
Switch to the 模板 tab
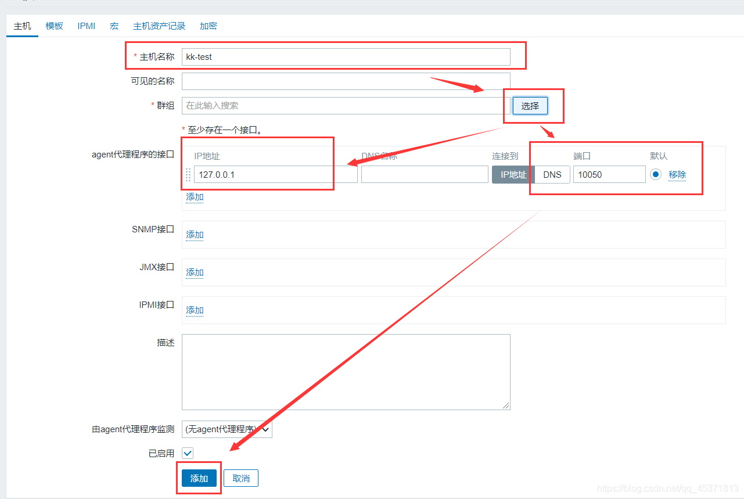[55, 26]
